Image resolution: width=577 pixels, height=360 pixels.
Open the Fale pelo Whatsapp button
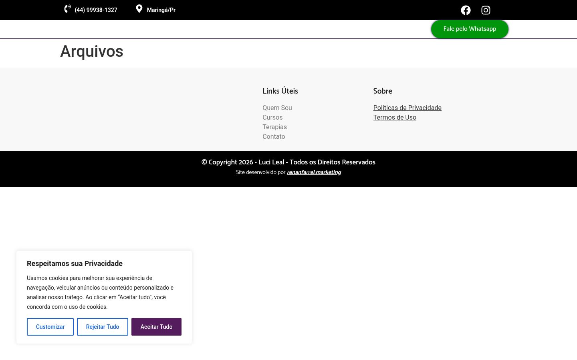(470, 29)
